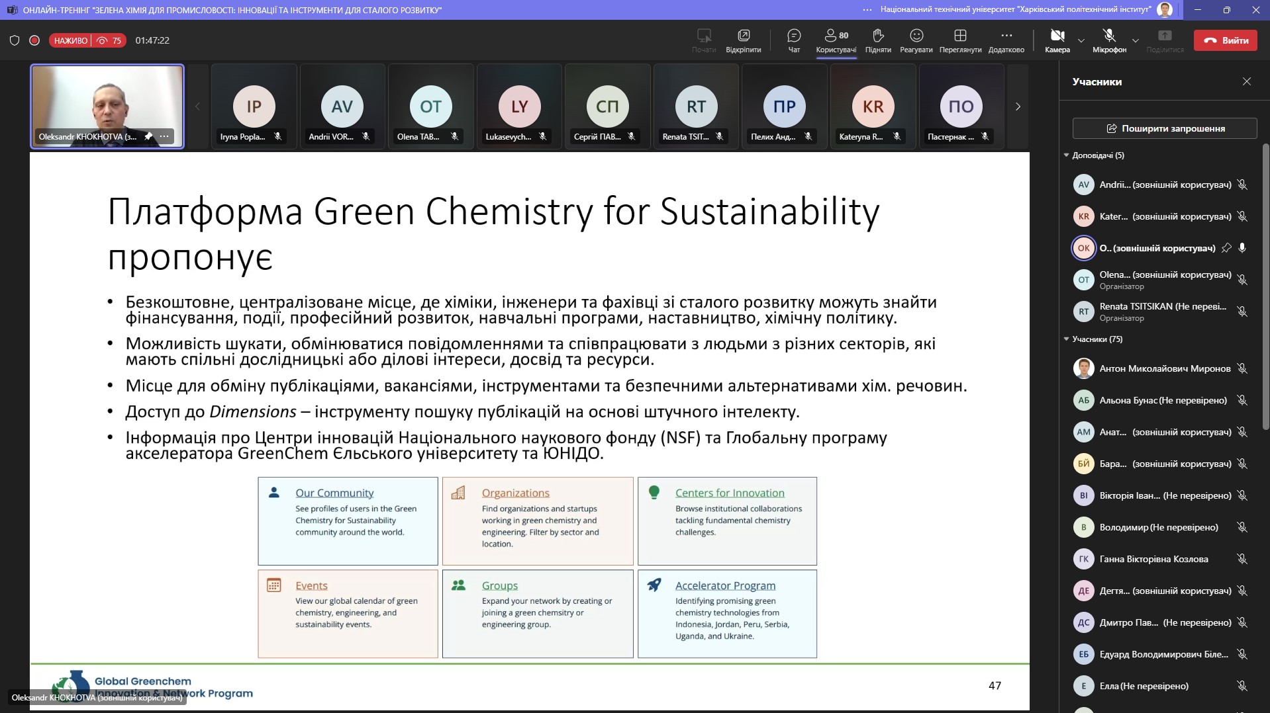Click the Pop out (Відкріпити) icon
Viewport: 1270px width, 713px height.
pos(743,40)
